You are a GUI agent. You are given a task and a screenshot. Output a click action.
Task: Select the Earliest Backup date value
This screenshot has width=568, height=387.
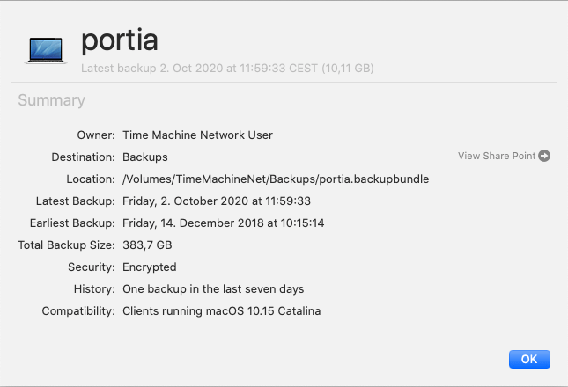click(223, 223)
